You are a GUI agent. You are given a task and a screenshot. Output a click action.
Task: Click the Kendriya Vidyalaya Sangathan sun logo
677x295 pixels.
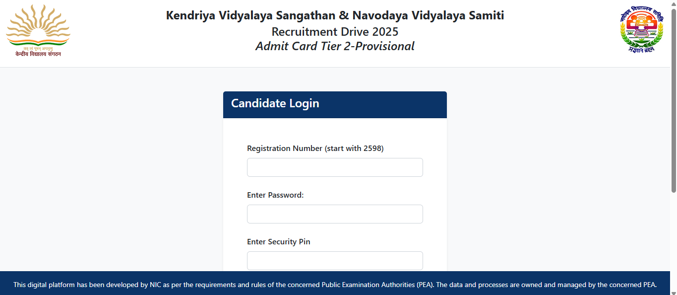pos(38,25)
